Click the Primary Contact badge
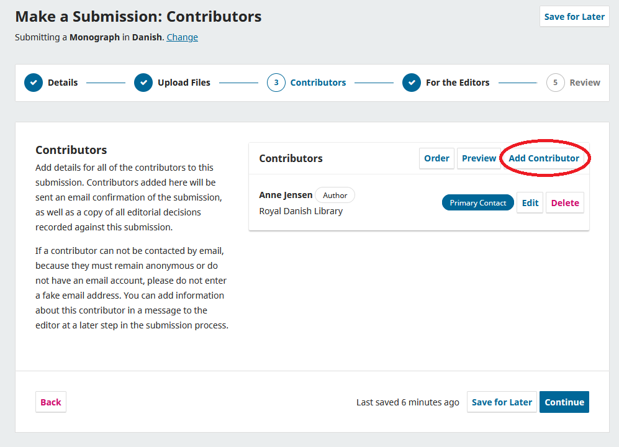This screenshot has width=619, height=447. pyautogui.click(x=478, y=203)
